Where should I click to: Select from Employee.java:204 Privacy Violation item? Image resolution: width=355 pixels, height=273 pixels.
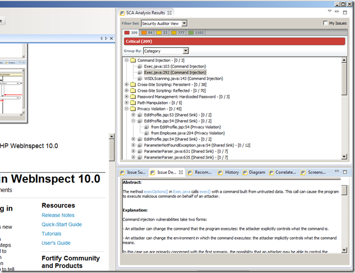pos(188,133)
